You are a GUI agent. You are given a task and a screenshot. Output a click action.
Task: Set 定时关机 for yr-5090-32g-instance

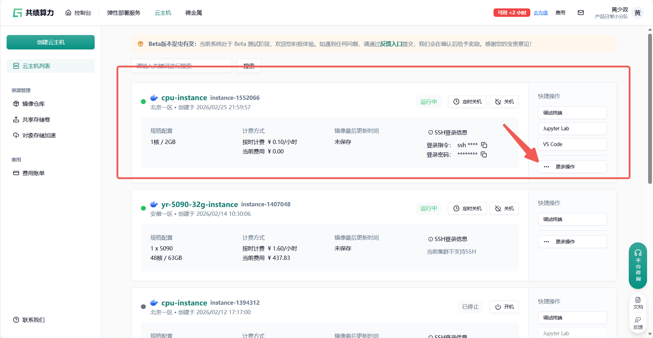467,208
